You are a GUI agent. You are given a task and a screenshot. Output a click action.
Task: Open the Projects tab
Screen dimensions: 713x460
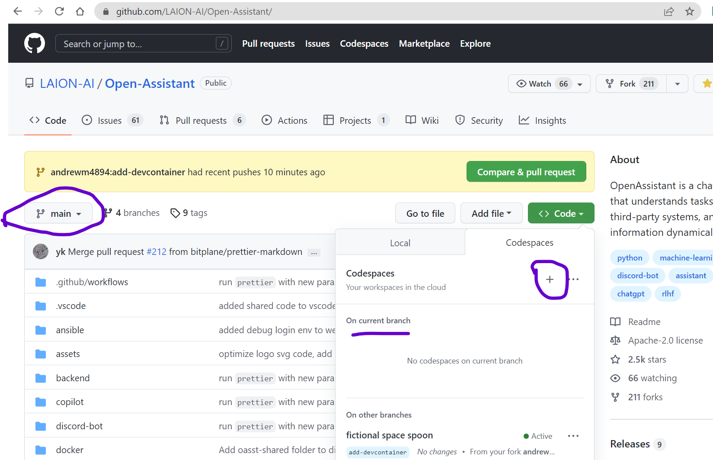pos(357,120)
